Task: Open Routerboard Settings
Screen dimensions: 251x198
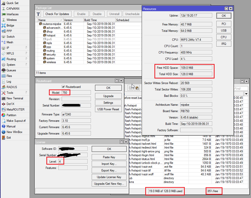Action: pos(108,103)
